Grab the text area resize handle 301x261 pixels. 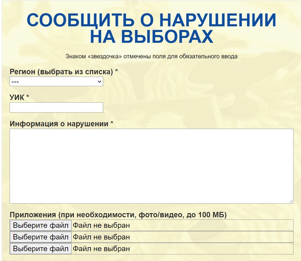[291, 201]
